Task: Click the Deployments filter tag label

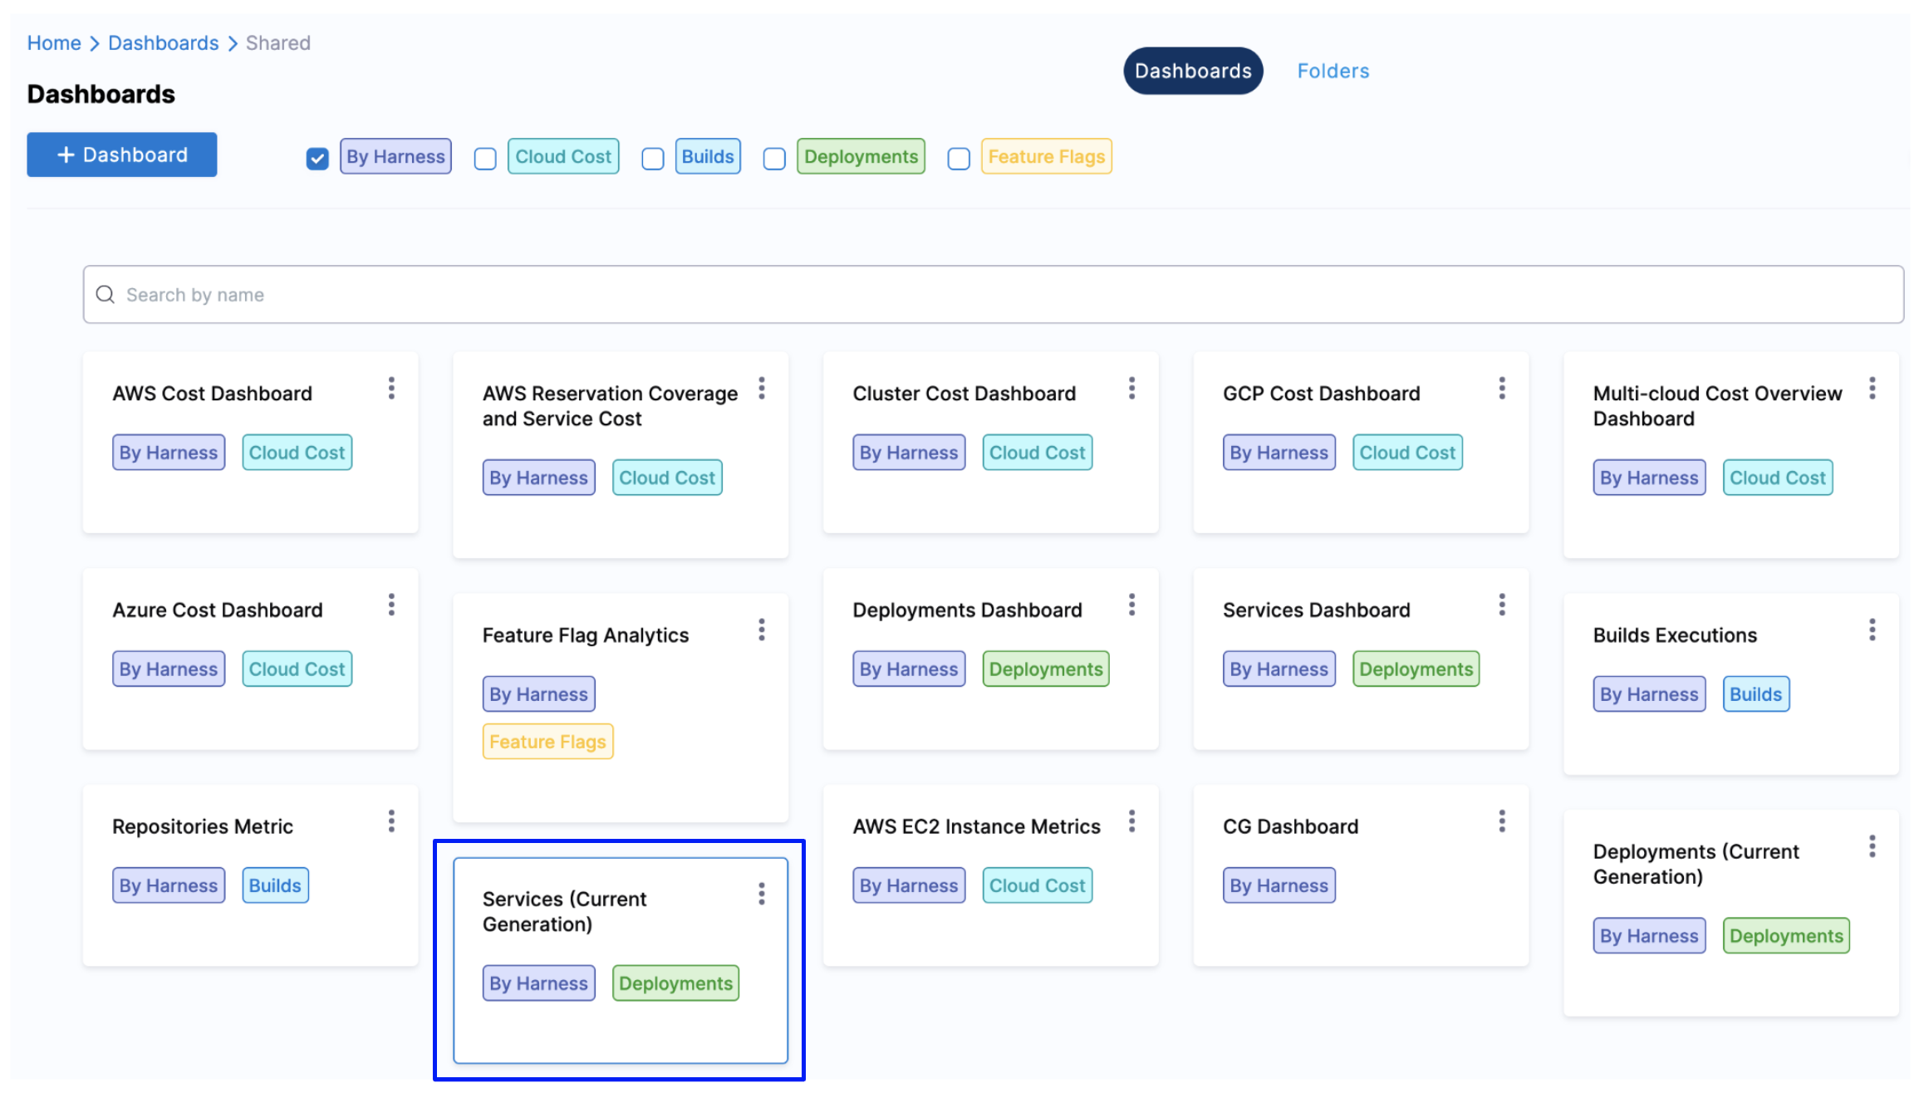Action: coord(861,157)
